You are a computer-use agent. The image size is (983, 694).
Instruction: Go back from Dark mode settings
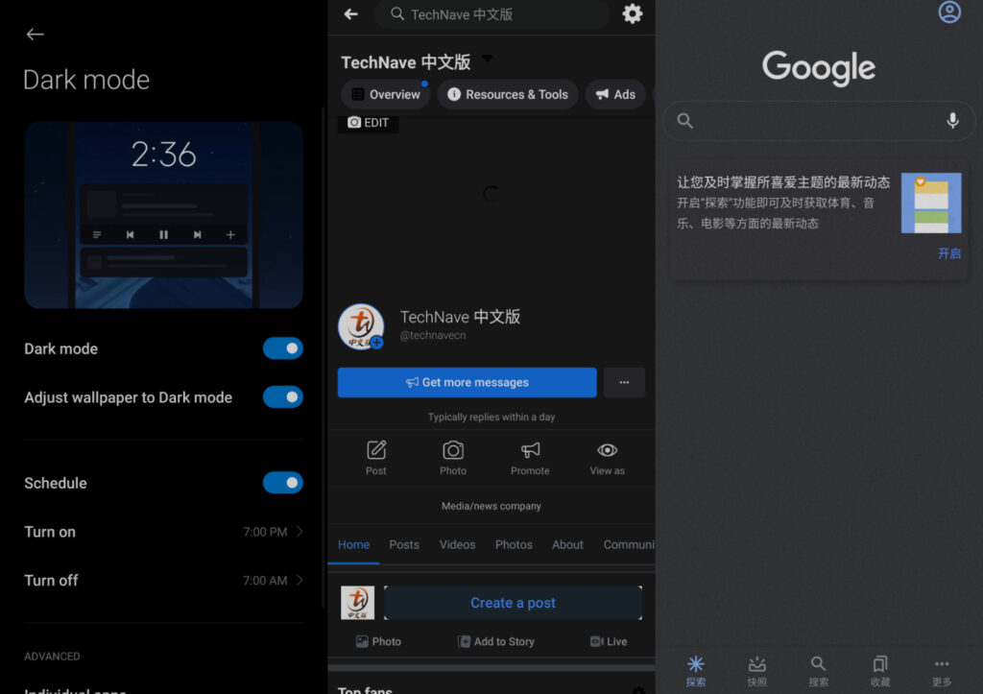click(36, 35)
